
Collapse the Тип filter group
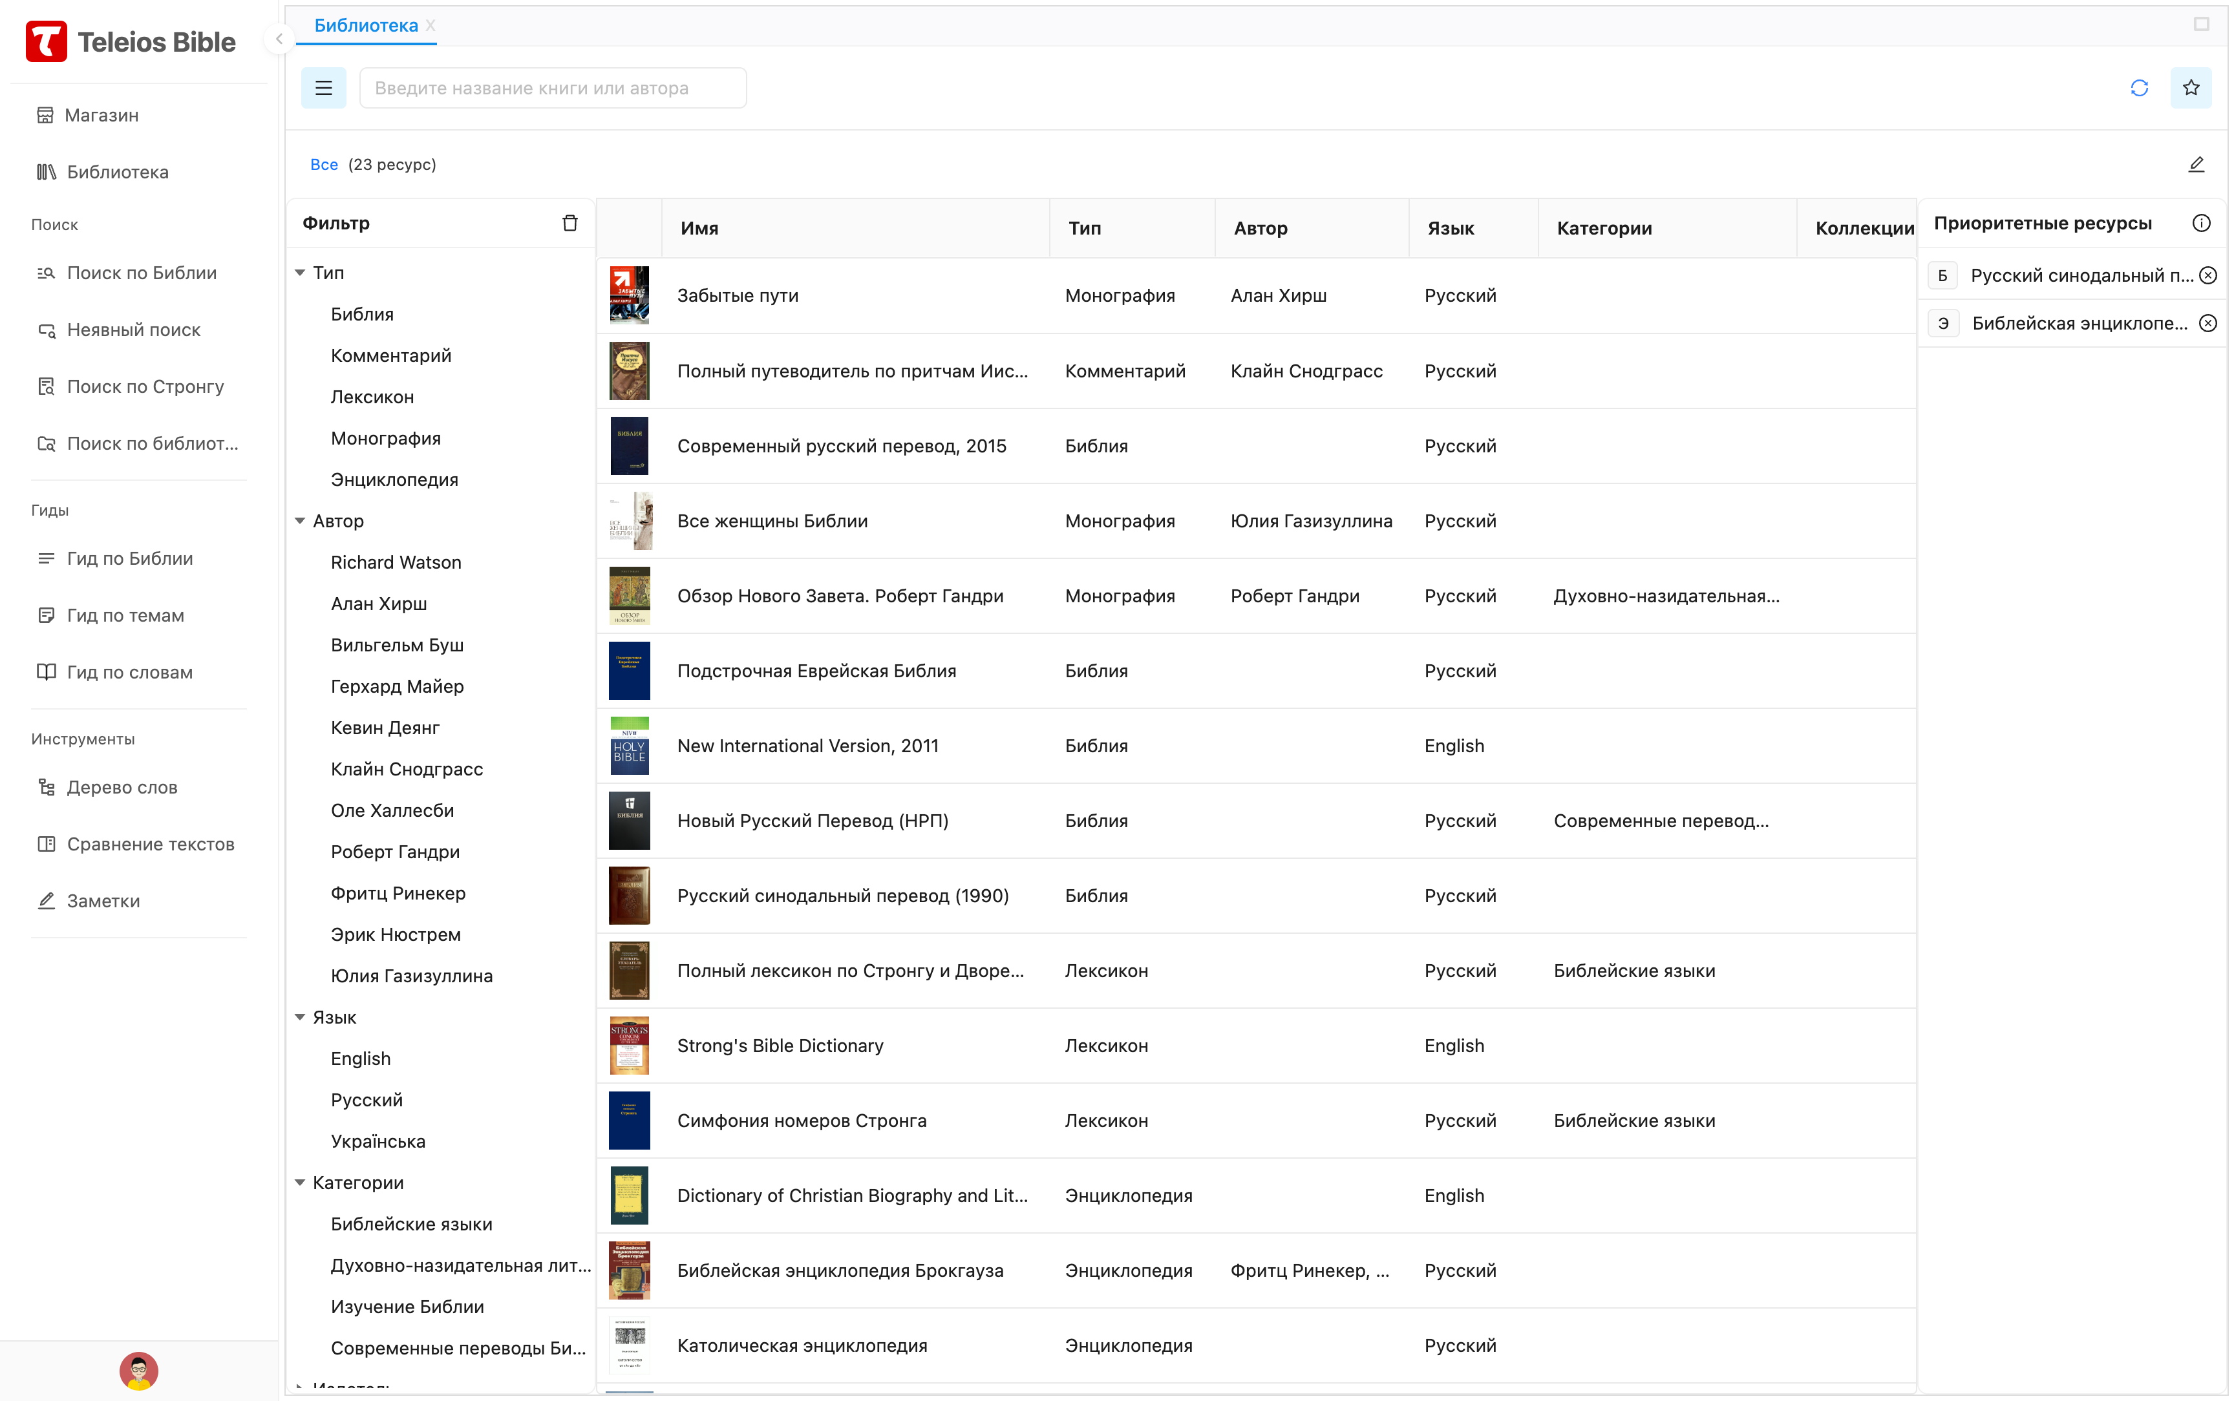coord(300,273)
